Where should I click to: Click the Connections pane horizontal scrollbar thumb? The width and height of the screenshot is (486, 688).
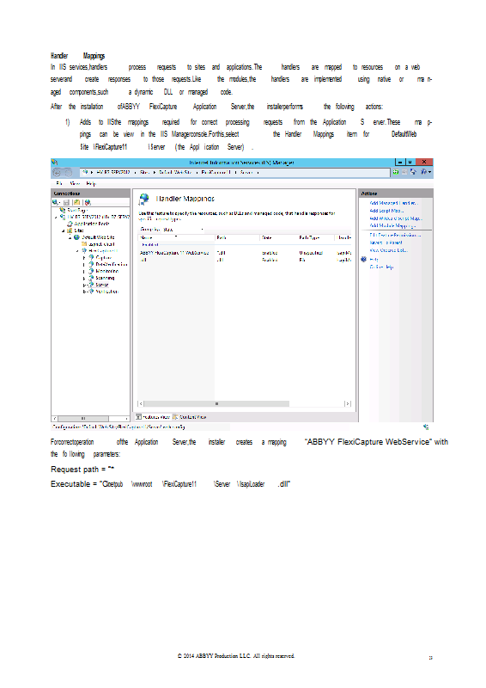(83, 419)
